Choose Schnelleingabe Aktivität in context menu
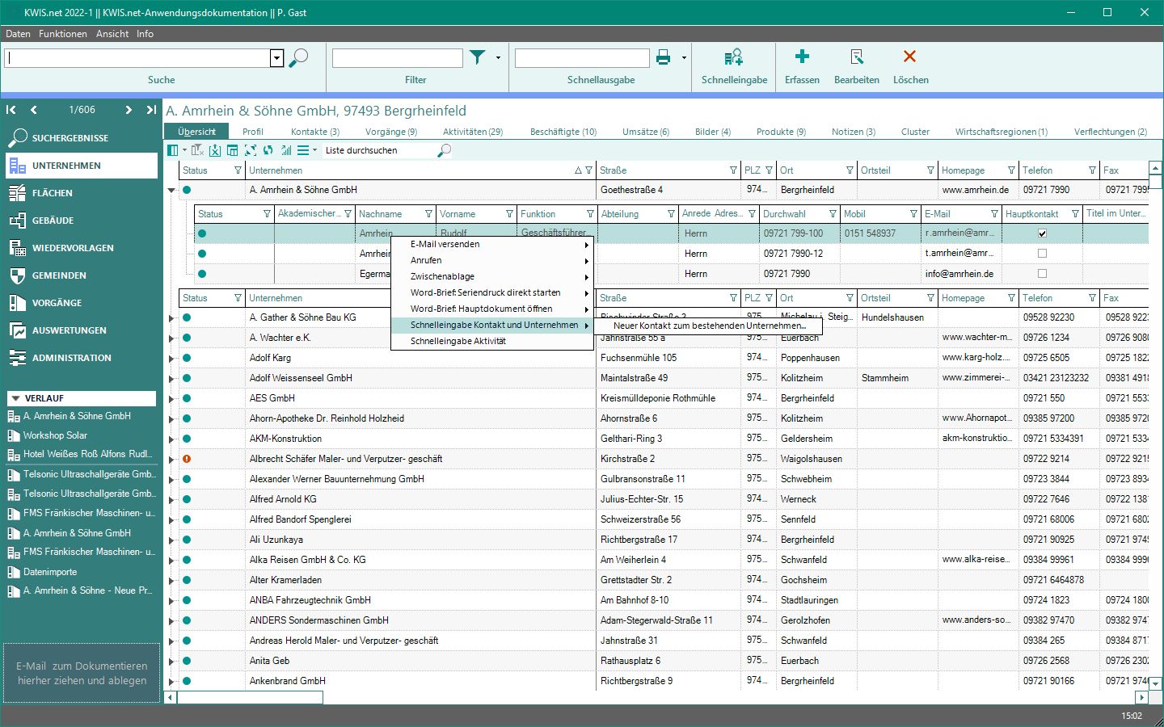 click(492, 341)
